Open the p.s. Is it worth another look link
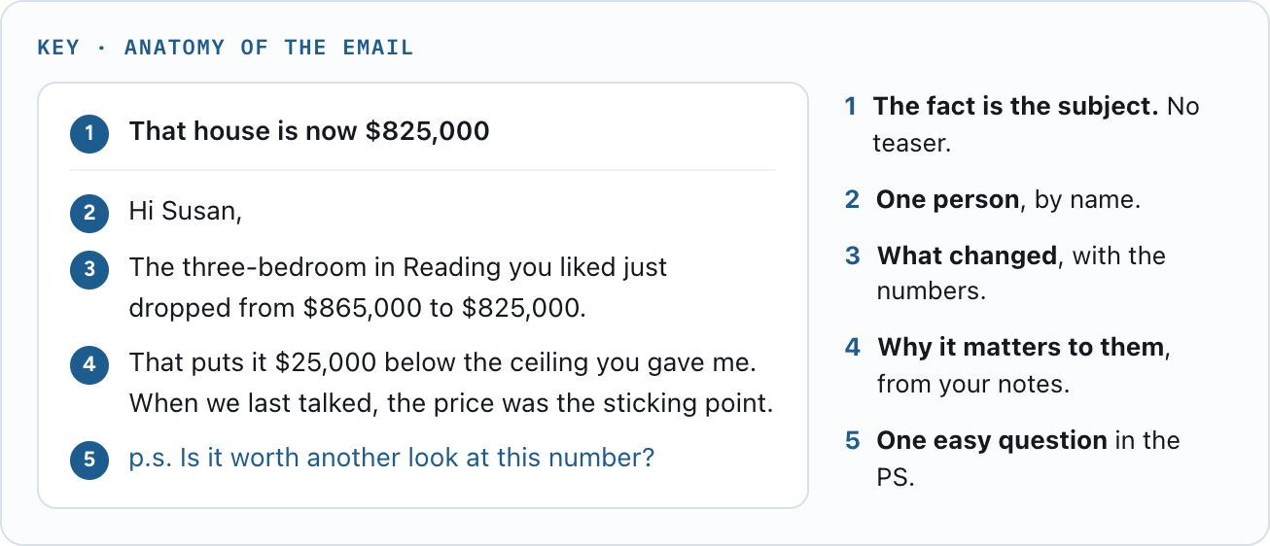The height and width of the screenshot is (546, 1270). click(392, 458)
